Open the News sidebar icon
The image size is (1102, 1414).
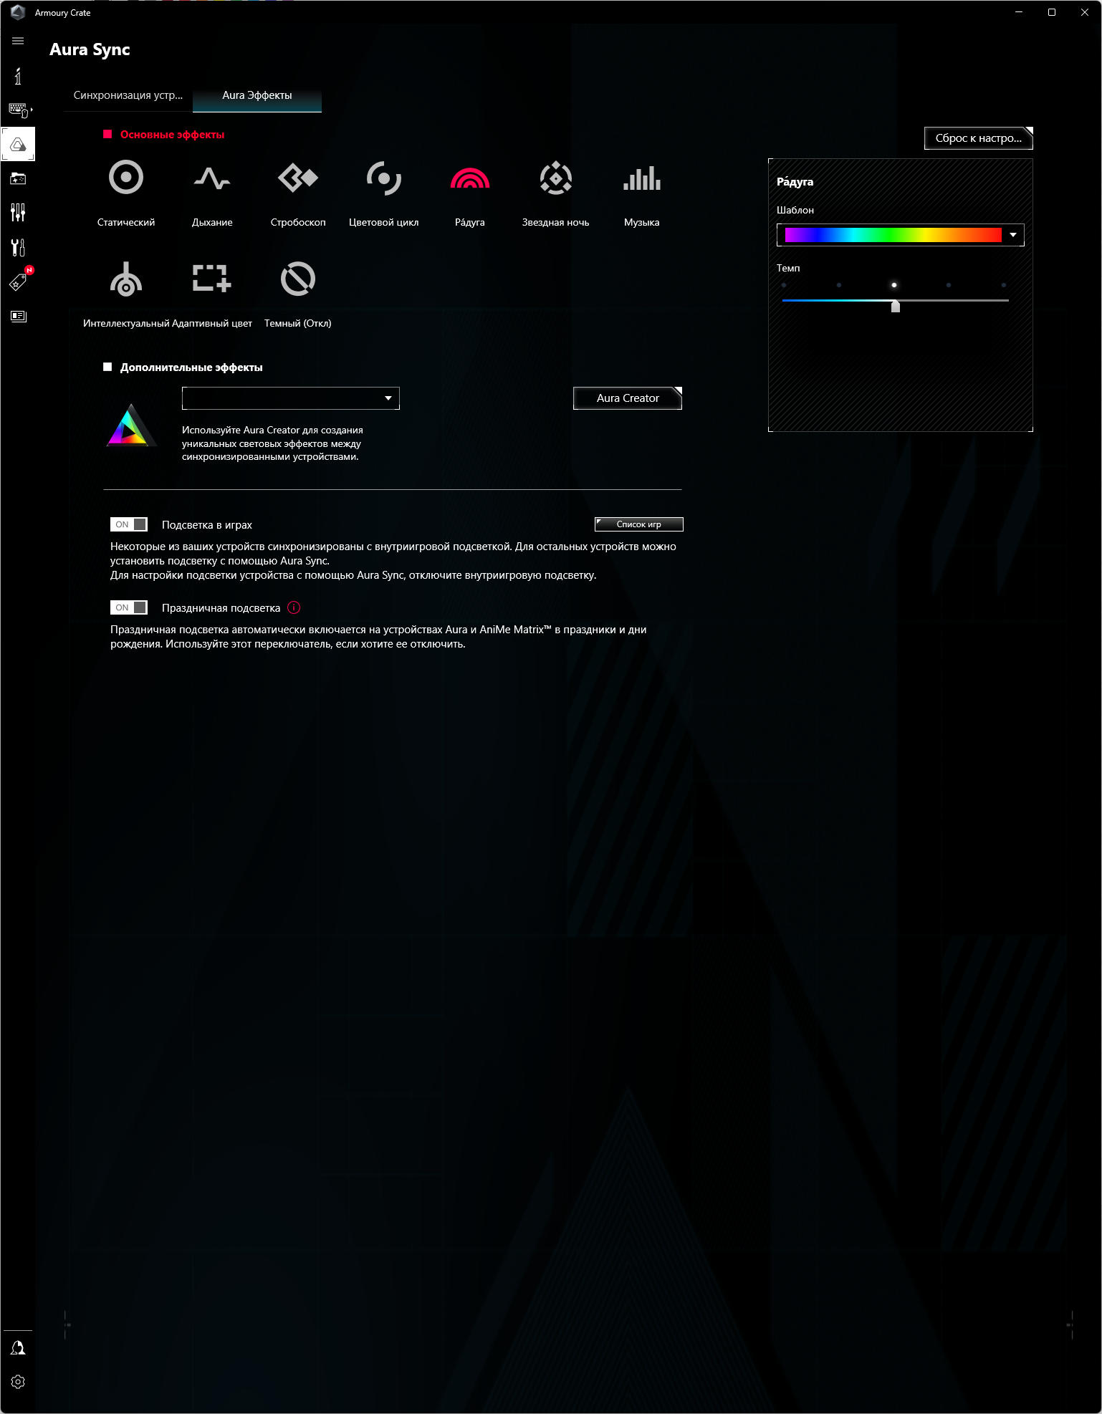point(18,316)
